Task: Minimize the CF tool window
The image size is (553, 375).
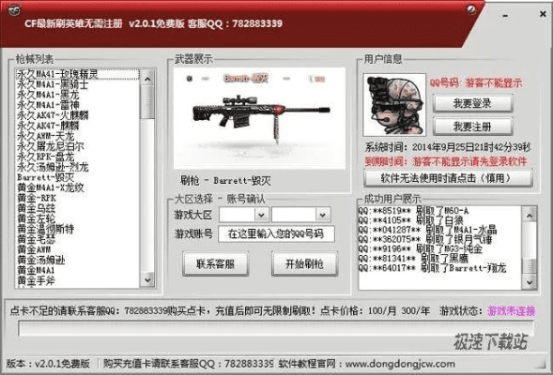Action: (506, 15)
